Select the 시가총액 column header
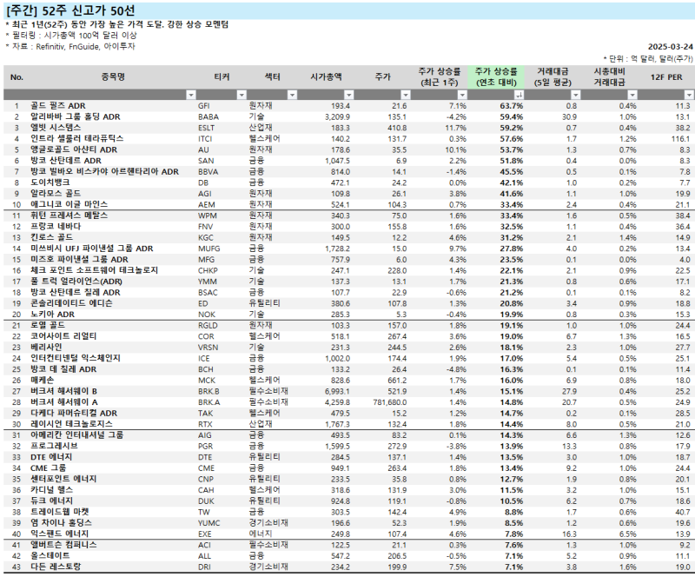Screen dimensions: 695x577 [x=326, y=77]
